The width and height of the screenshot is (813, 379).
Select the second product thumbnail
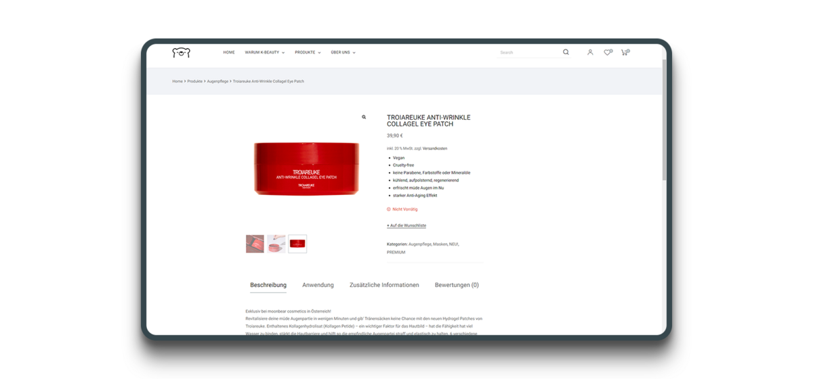coord(276,244)
